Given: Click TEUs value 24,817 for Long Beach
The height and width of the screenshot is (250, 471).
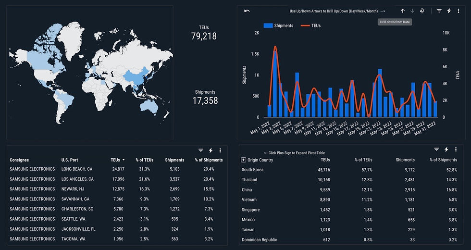Looking at the screenshot, I should coord(118,169).
